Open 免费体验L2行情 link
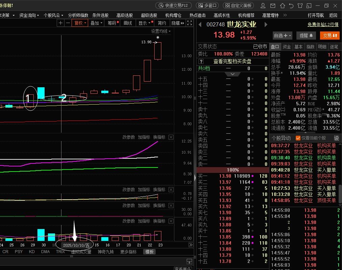This screenshot has width=342, height=270. point(323,24)
